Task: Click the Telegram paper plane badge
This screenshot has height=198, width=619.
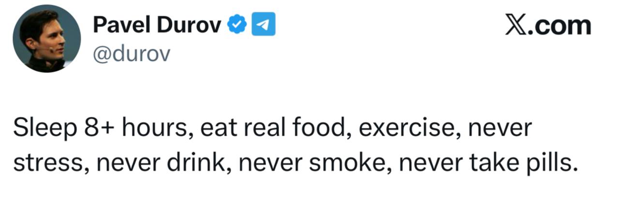Action: [264, 25]
